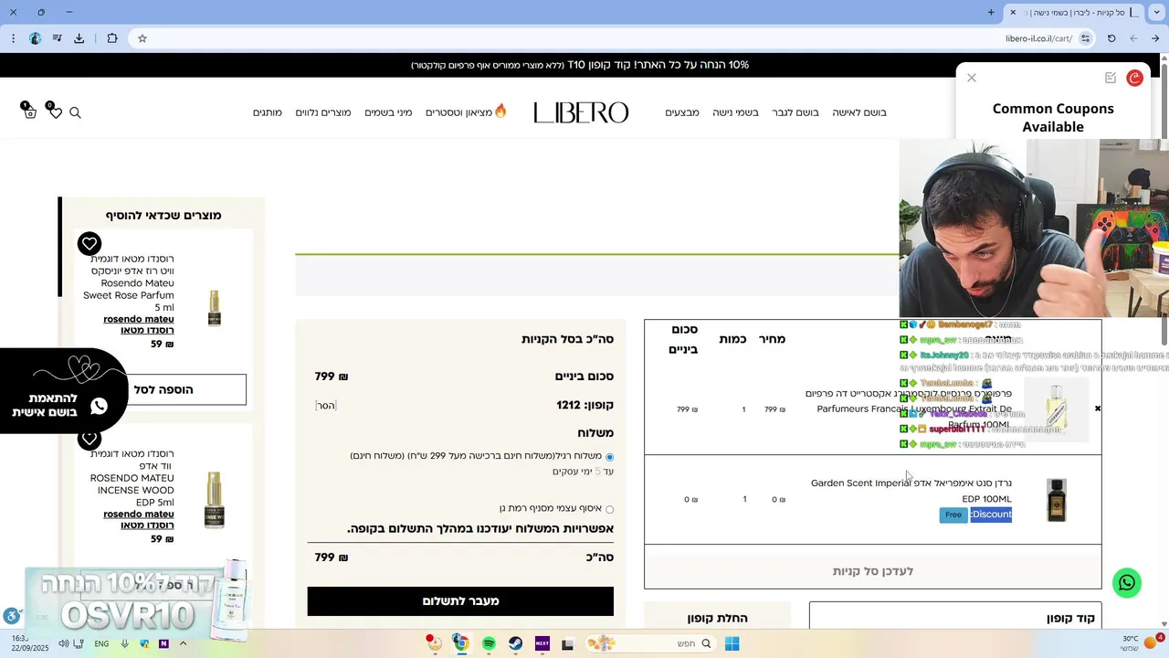Open the browser downloads icon
Screen dimensions: 1169x658
point(79,38)
